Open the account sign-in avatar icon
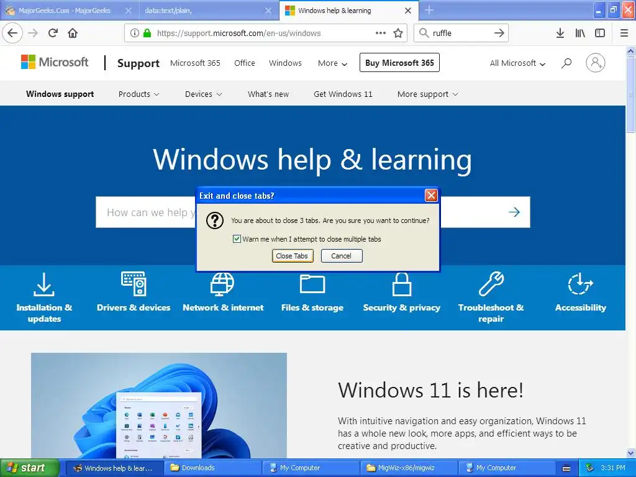The image size is (636, 477). point(596,63)
